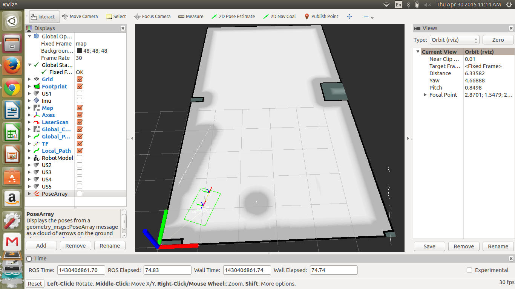Click the ROS Time field

point(81,270)
